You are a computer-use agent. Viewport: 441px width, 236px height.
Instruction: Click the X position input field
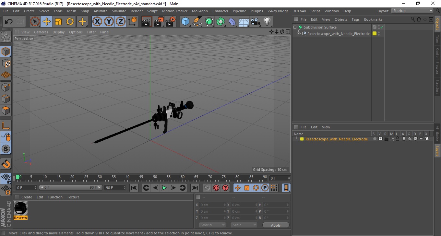[212, 205]
